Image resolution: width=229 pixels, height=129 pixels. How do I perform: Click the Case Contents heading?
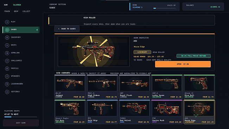click(x=63, y=73)
